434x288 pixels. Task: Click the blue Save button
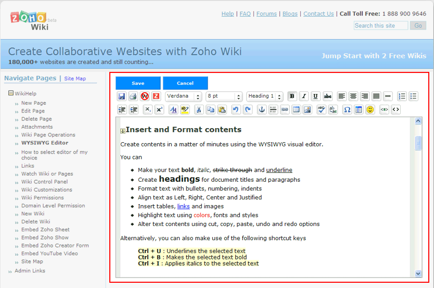(138, 83)
